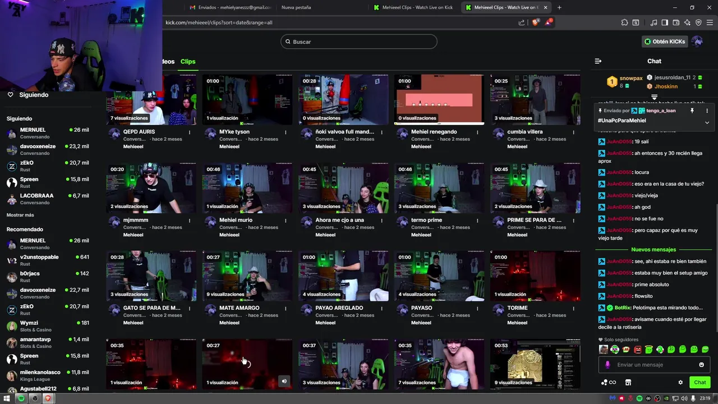Image resolution: width=718 pixels, height=404 pixels.
Task: Play the PAYASO clip thumbnail
Action: click(x=439, y=276)
